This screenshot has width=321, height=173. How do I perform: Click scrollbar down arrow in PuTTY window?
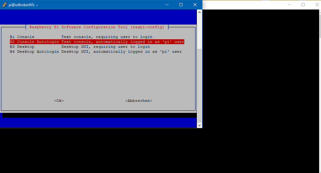[199, 125]
